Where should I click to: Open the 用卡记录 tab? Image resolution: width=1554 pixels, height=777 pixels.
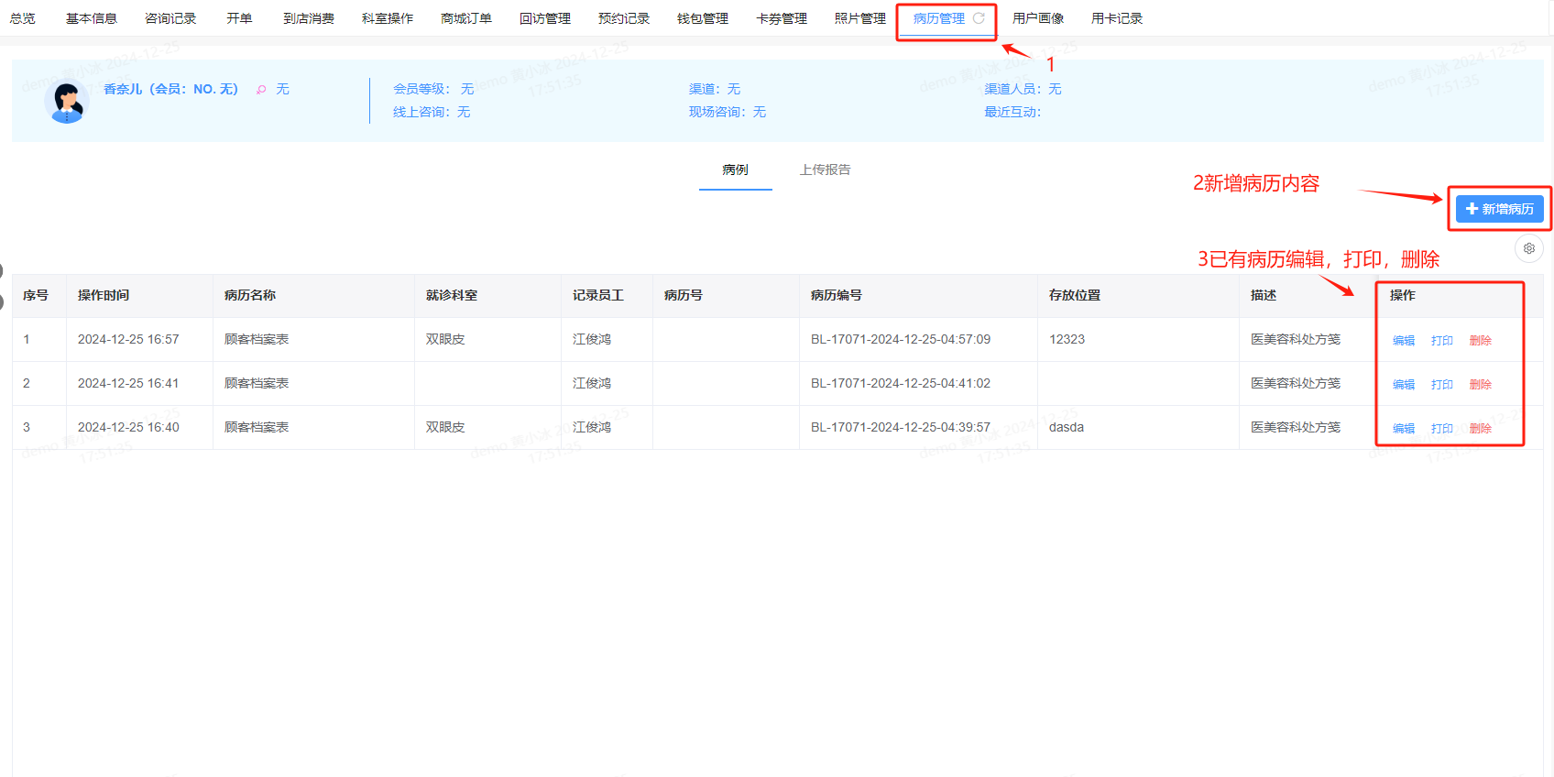[x=1117, y=18]
